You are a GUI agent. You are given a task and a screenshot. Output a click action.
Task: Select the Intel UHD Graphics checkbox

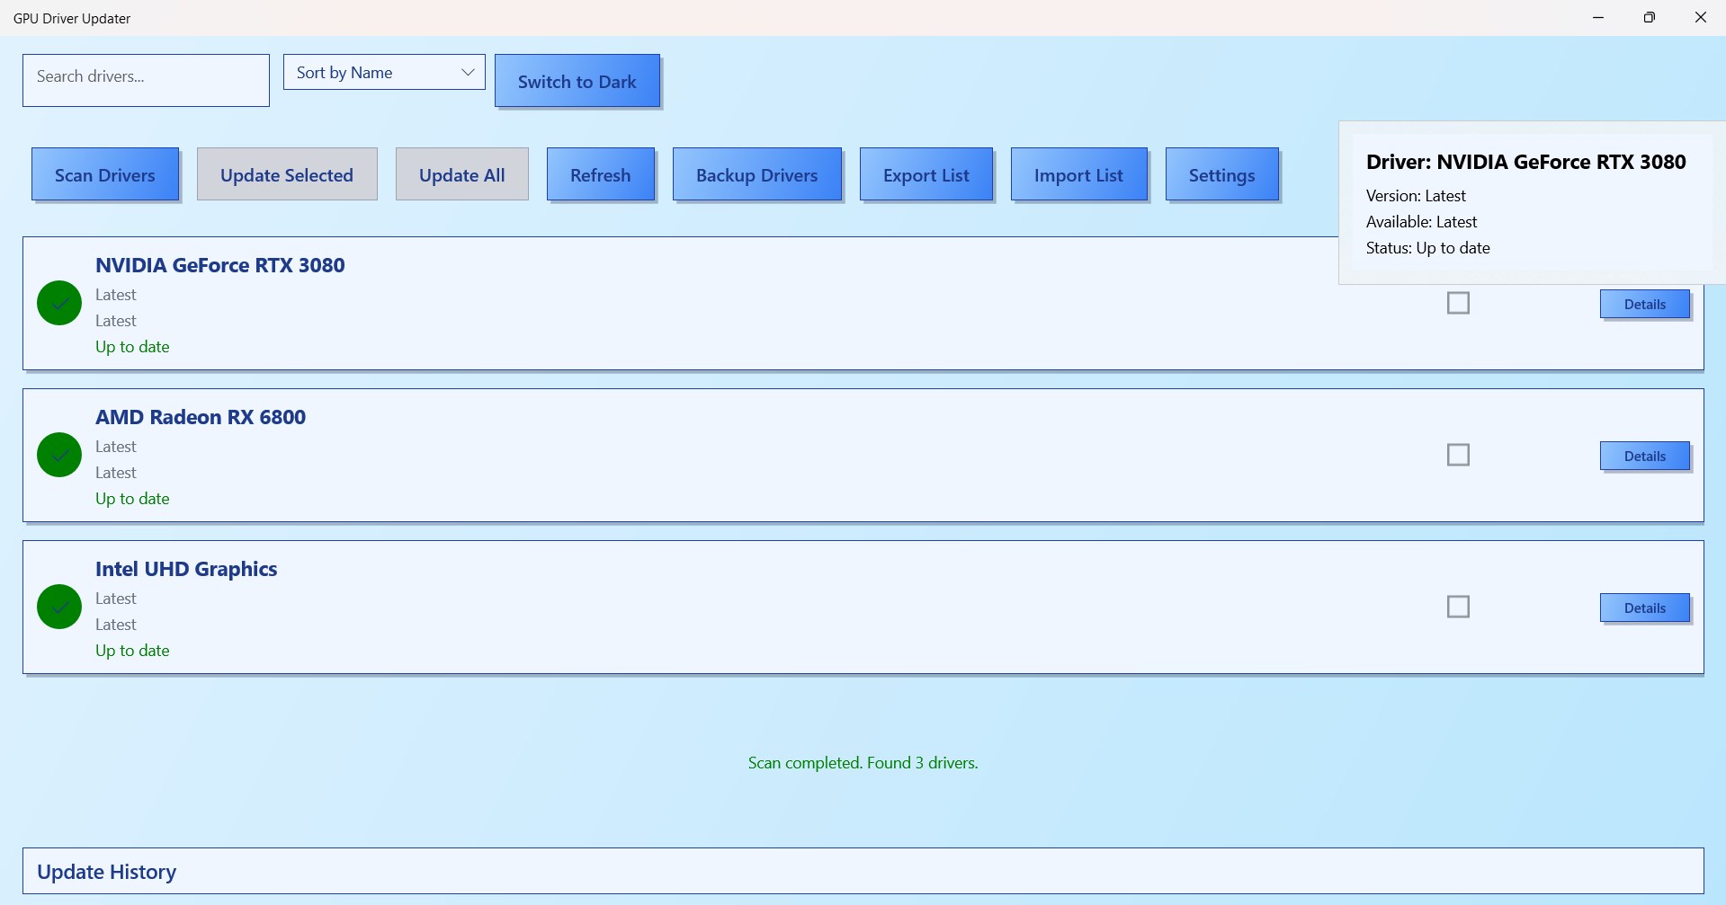coord(1458,607)
